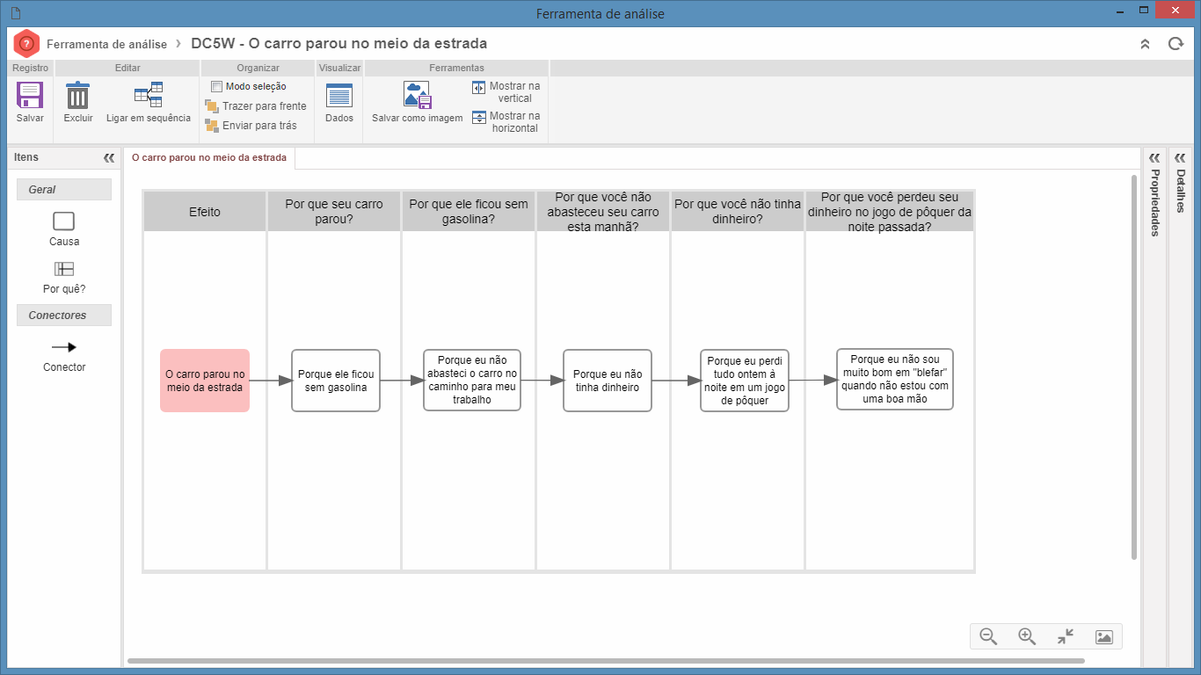This screenshot has height=675, width=1201.
Task: Select the Por quê? column item
Action: pyautogui.click(x=64, y=269)
